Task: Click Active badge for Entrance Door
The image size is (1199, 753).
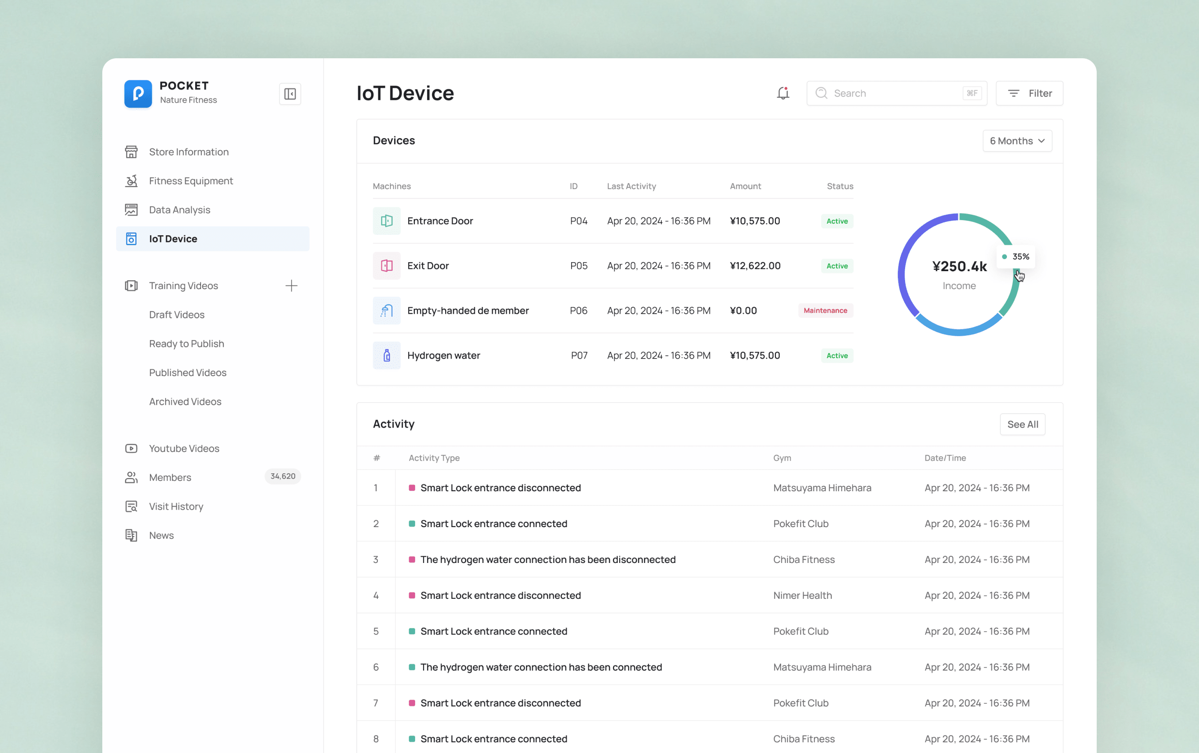Action: click(836, 221)
